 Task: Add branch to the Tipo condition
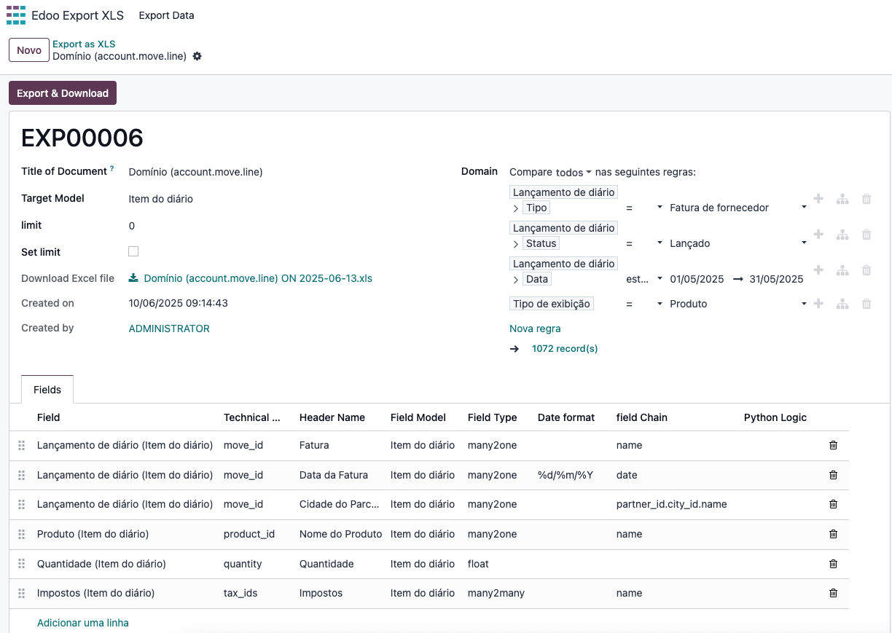coord(842,199)
